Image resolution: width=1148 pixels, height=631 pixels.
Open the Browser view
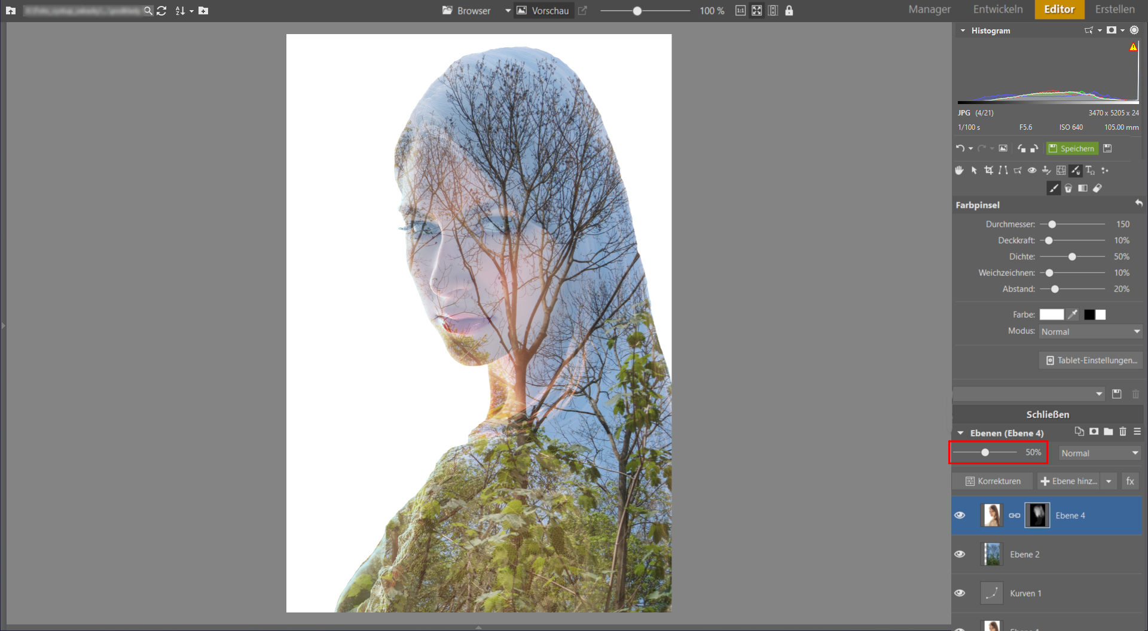pos(466,11)
